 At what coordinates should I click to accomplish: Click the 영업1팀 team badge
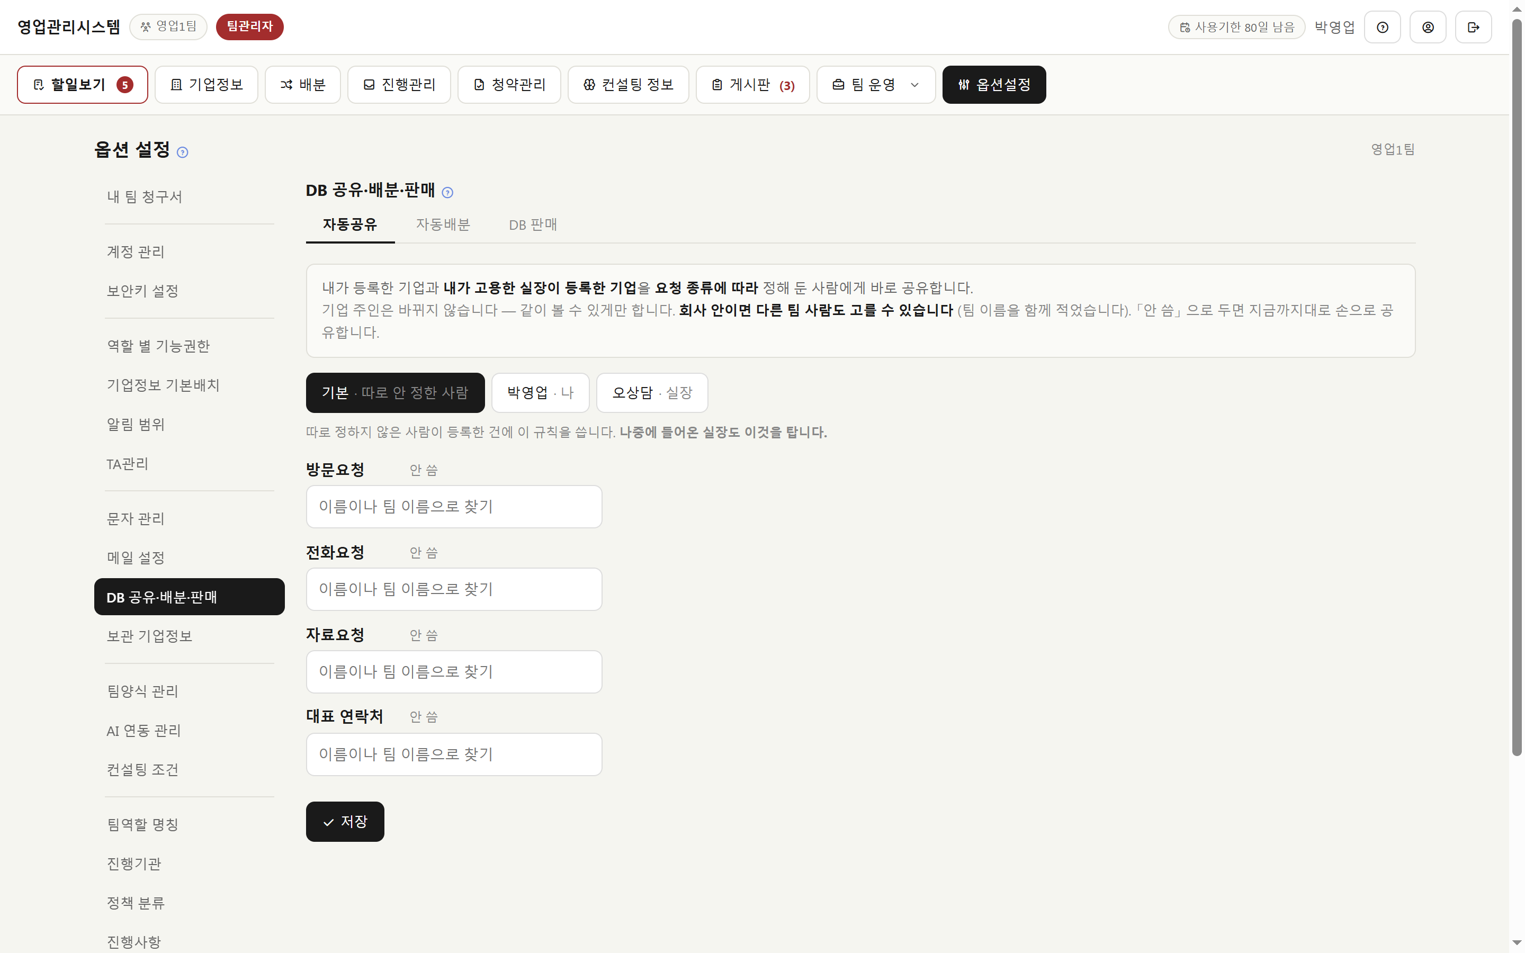coord(168,26)
